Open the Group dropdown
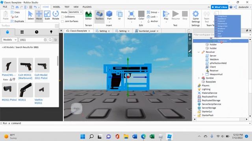This screenshot has height=141, width=252. click(x=153, y=12)
